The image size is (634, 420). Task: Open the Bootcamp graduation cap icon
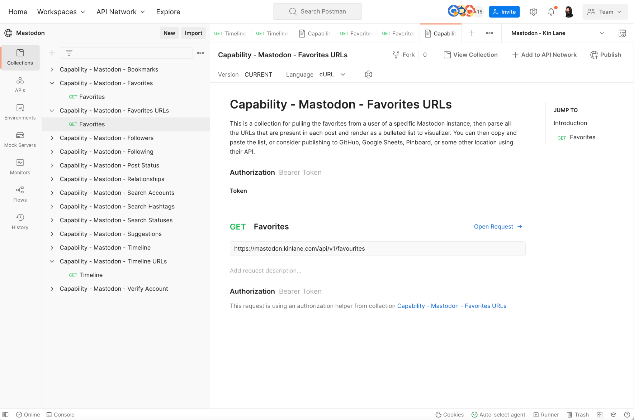pyautogui.click(x=614, y=415)
